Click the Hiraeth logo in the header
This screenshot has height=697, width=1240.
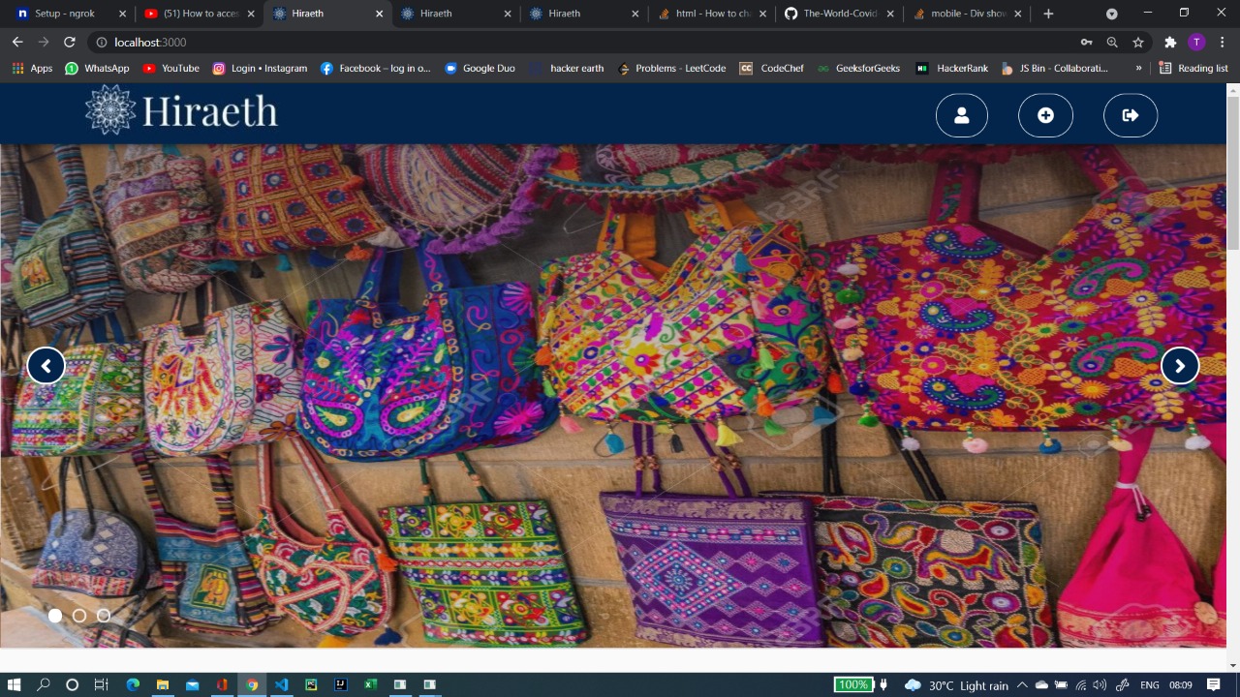coord(181,110)
